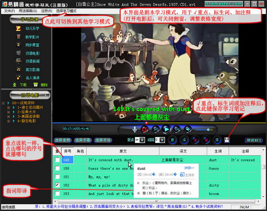Open the 文件(F) menu

point(9,11)
